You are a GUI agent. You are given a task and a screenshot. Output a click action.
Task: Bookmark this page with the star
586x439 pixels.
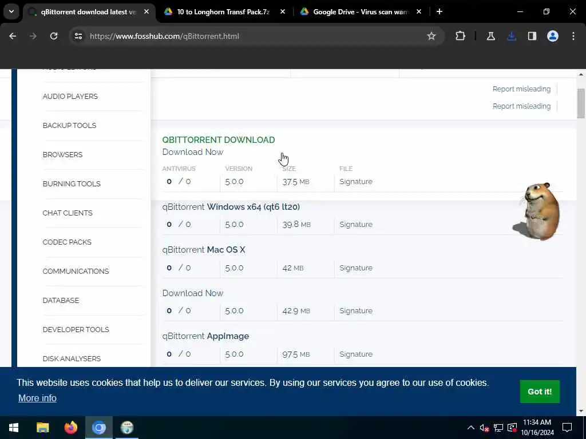click(x=431, y=36)
